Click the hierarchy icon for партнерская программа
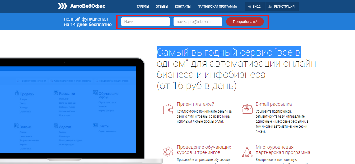 pos(247,152)
